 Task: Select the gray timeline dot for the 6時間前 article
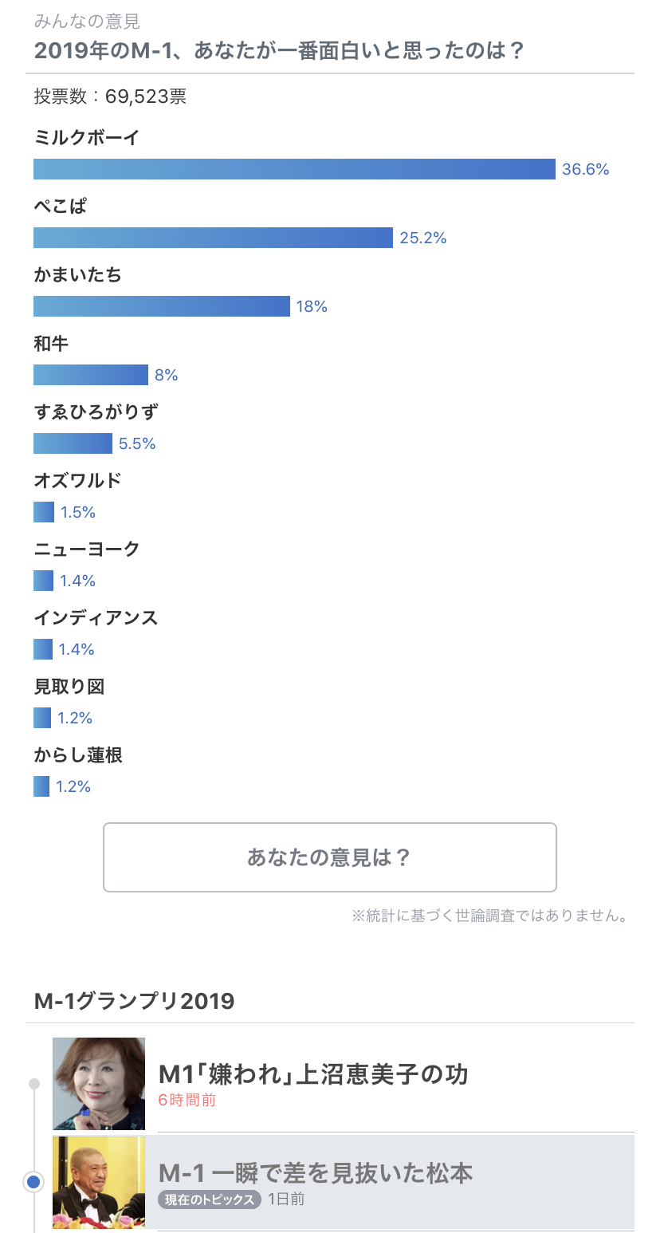(x=33, y=1084)
